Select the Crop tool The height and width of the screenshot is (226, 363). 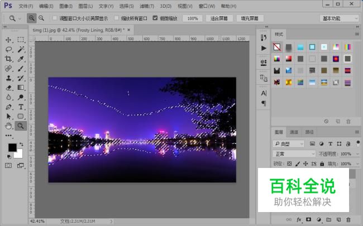click(x=8, y=59)
